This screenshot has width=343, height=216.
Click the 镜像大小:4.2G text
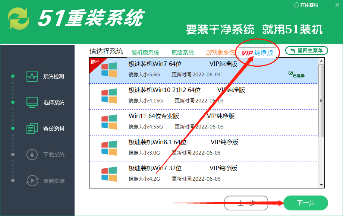[144, 179]
